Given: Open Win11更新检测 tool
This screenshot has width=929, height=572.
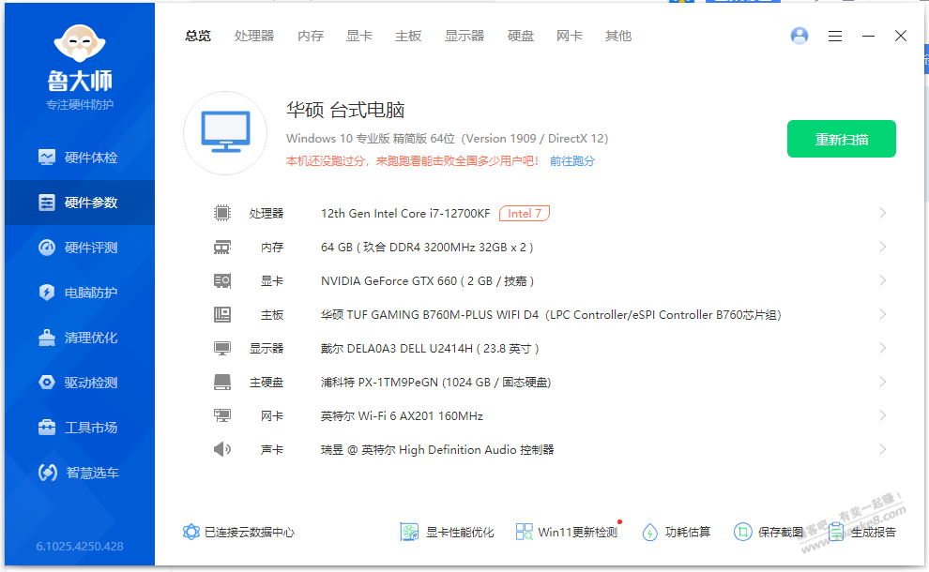Looking at the screenshot, I should (567, 533).
